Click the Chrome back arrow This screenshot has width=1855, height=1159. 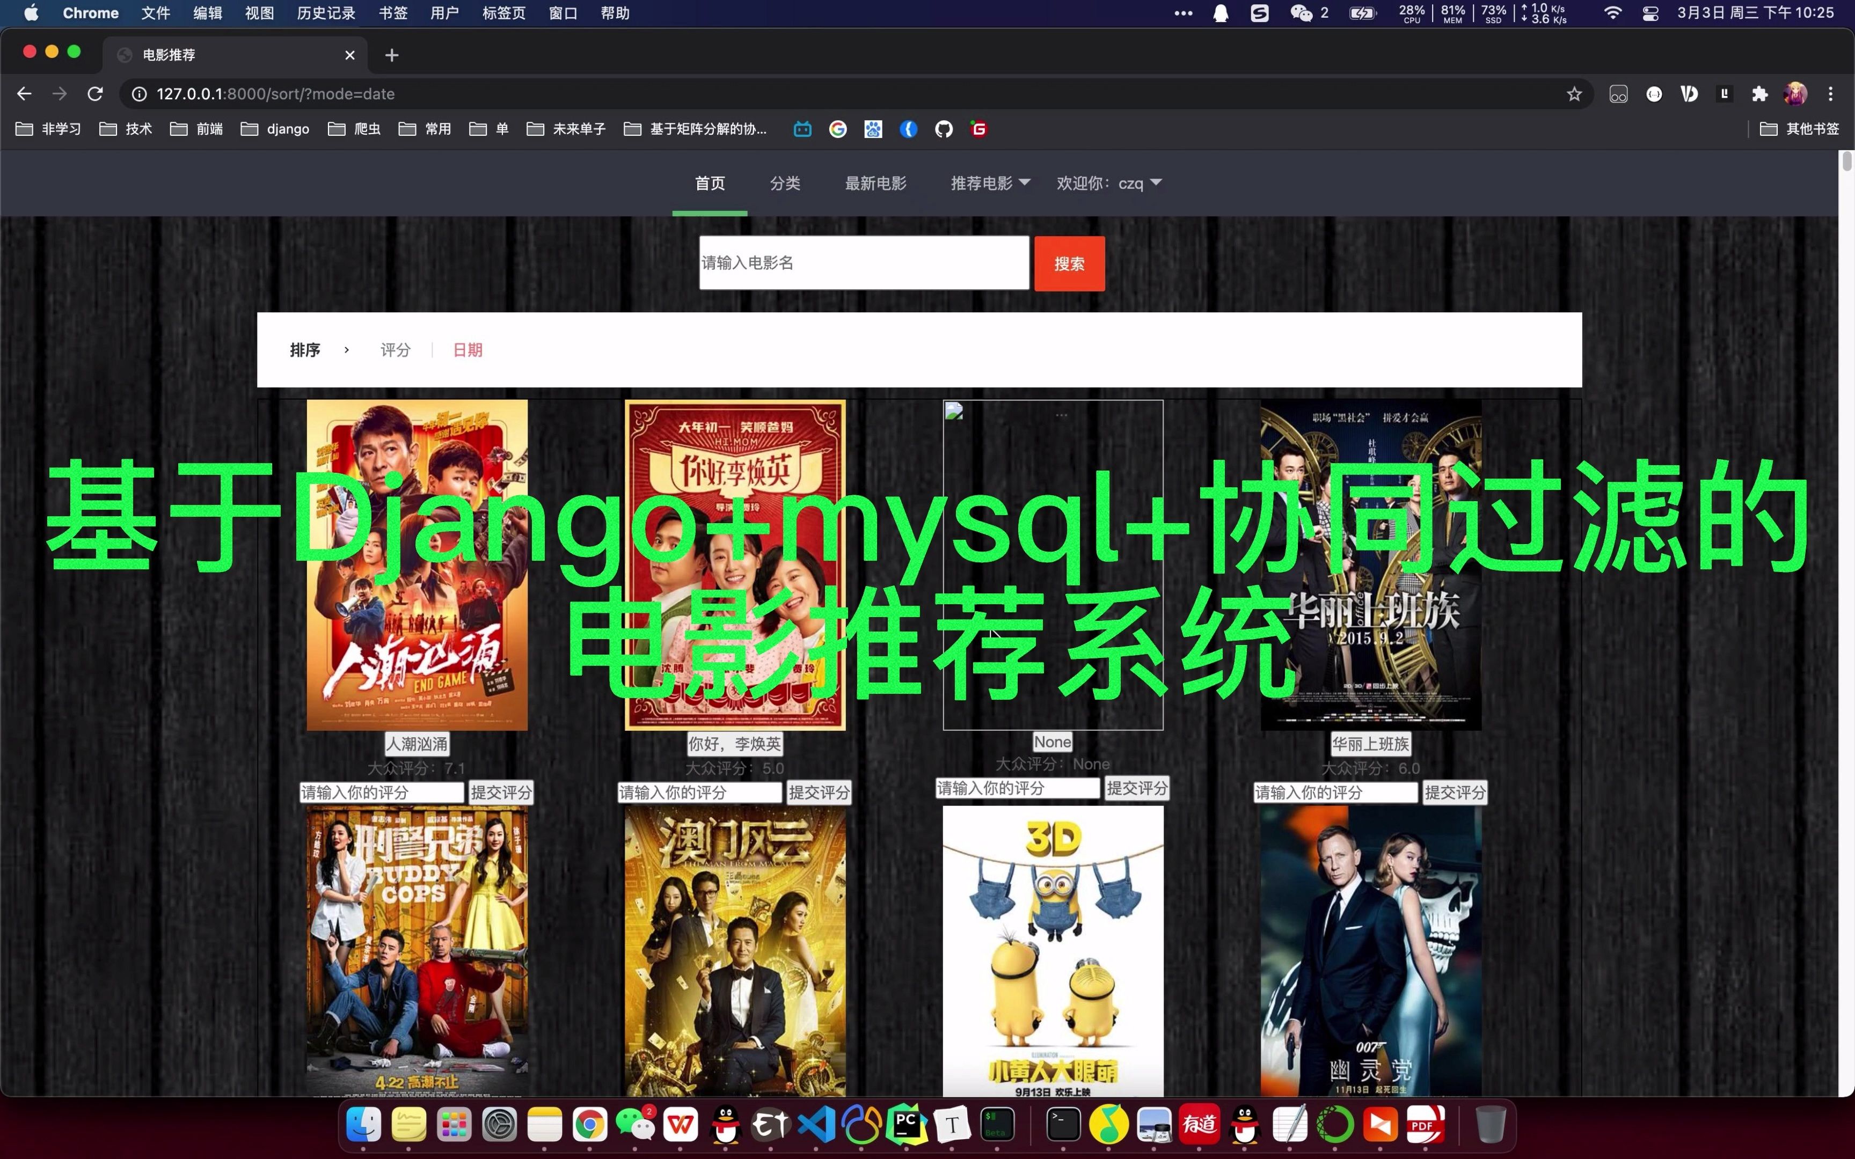(x=24, y=93)
